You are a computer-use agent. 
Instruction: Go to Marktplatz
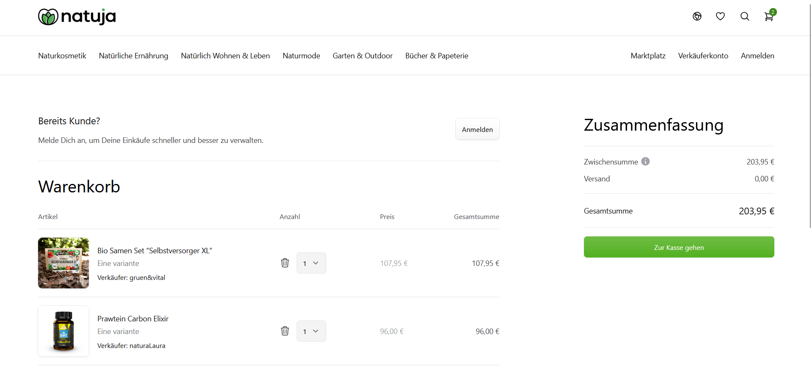[648, 56]
